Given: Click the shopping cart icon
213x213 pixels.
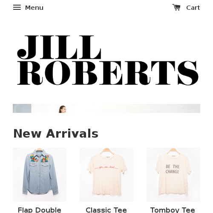Looking at the screenshot, I should pyautogui.click(x=176, y=7).
